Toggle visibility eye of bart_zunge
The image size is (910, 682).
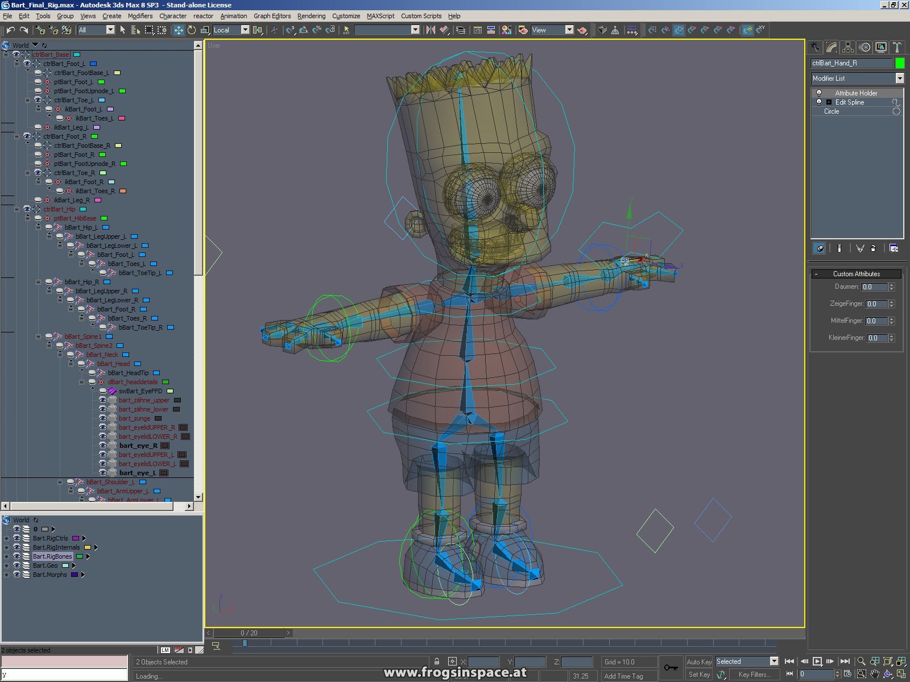103,418
